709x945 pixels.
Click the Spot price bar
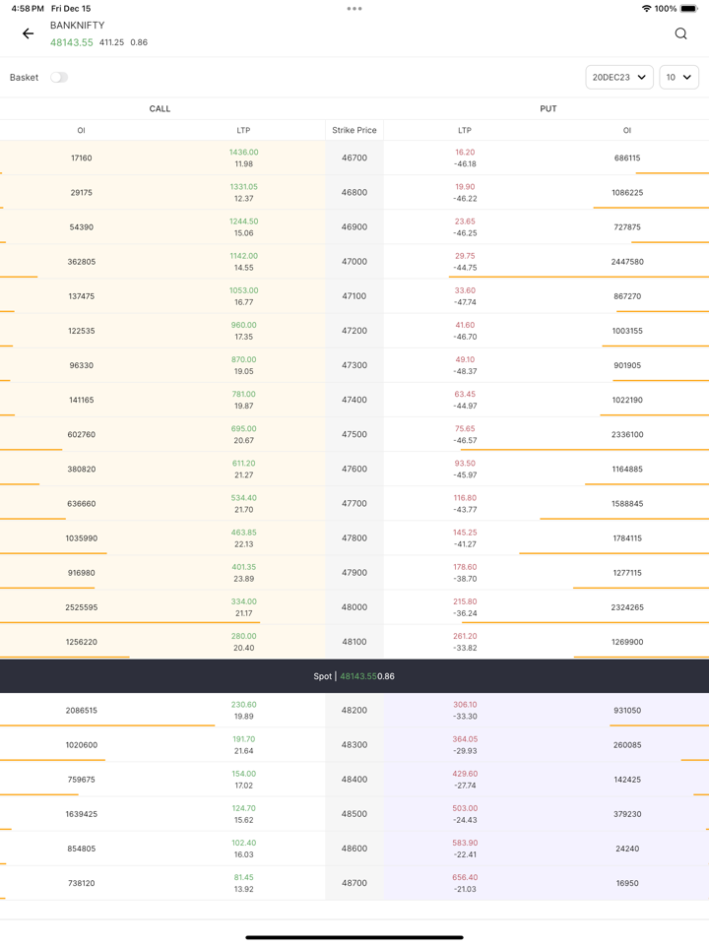pos(354,676)
